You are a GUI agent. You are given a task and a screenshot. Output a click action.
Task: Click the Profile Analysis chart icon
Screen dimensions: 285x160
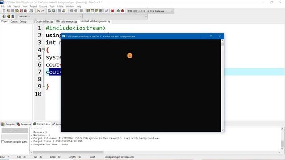click(118, 11)
